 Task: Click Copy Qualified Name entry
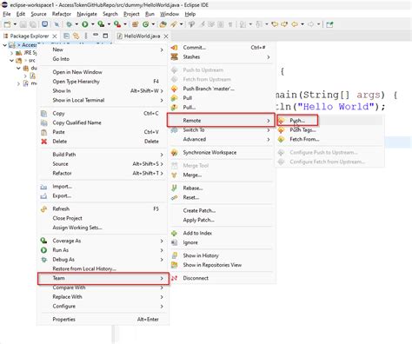103,122
